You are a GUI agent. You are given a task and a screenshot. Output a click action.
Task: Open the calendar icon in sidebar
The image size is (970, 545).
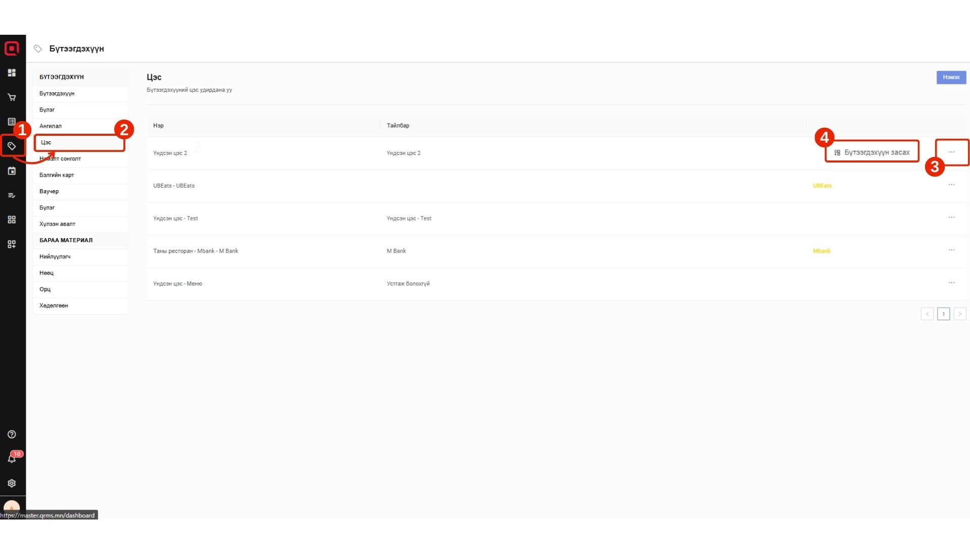tap(12, 171)
